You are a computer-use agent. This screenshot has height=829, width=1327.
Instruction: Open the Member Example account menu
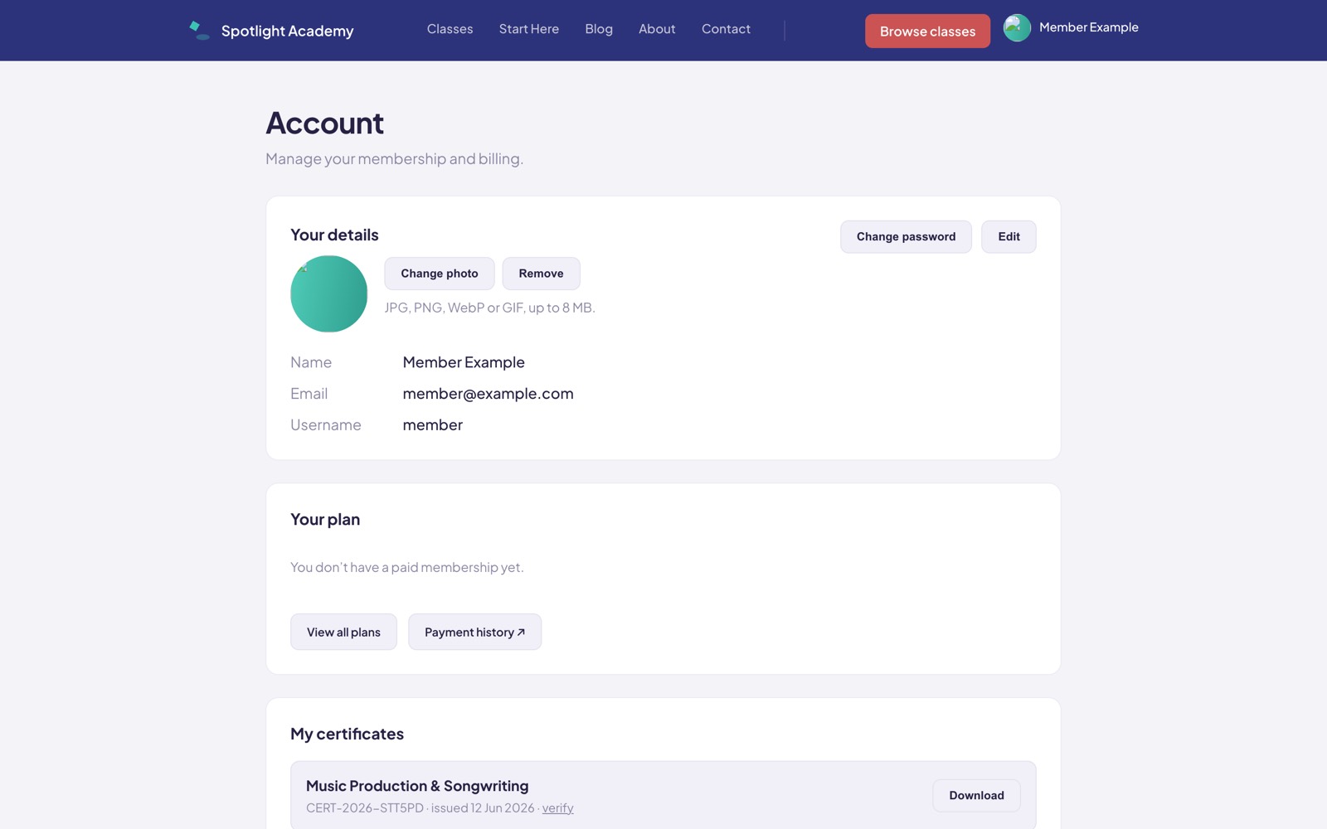coord(1071,27)
